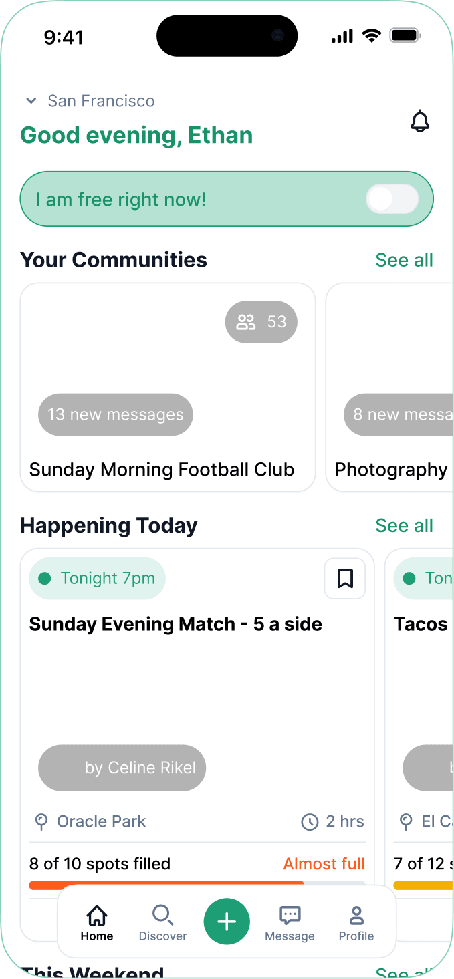
Task: Open notifications via the bell icon
Action: point(421,122)
